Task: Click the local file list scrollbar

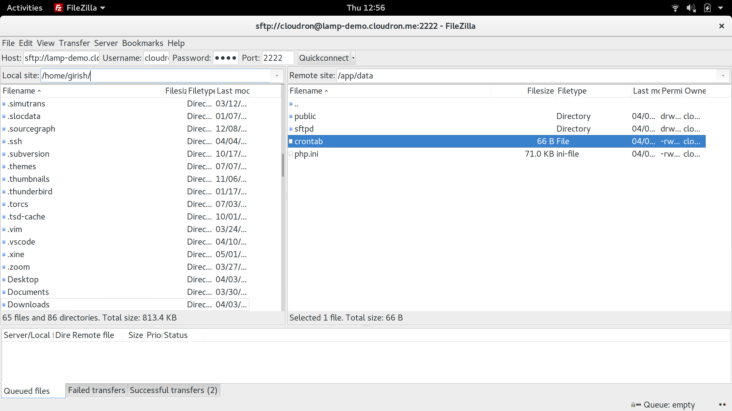Action: tap(283, 166)
